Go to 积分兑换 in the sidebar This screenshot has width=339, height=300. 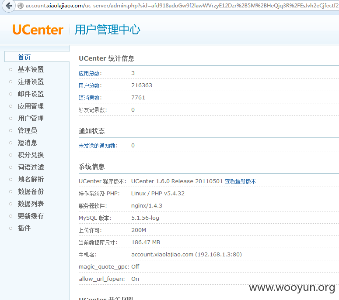pos(31,155)
